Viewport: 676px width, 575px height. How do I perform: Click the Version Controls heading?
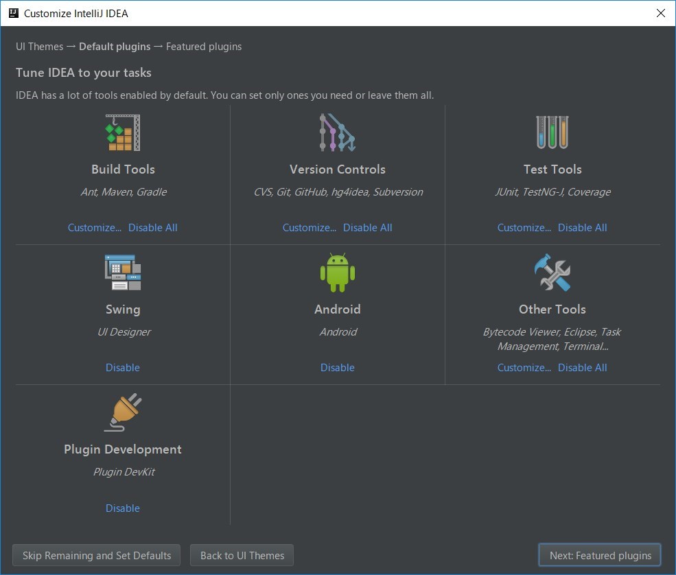tap(338, 169)
